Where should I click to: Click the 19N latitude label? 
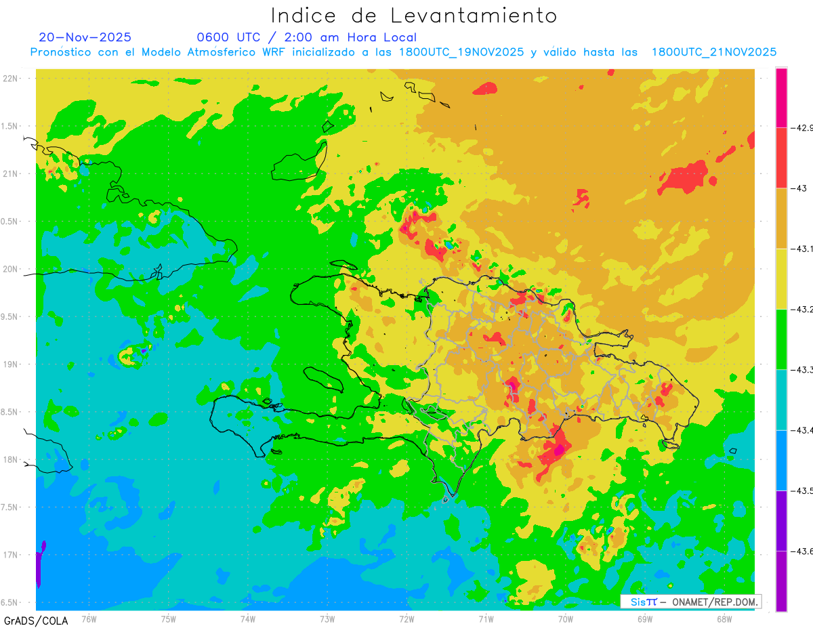10,364
